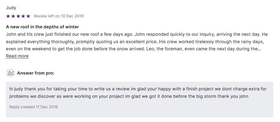Click the first purple rating star
280x122 pixels.
click(x=8, y=16)
